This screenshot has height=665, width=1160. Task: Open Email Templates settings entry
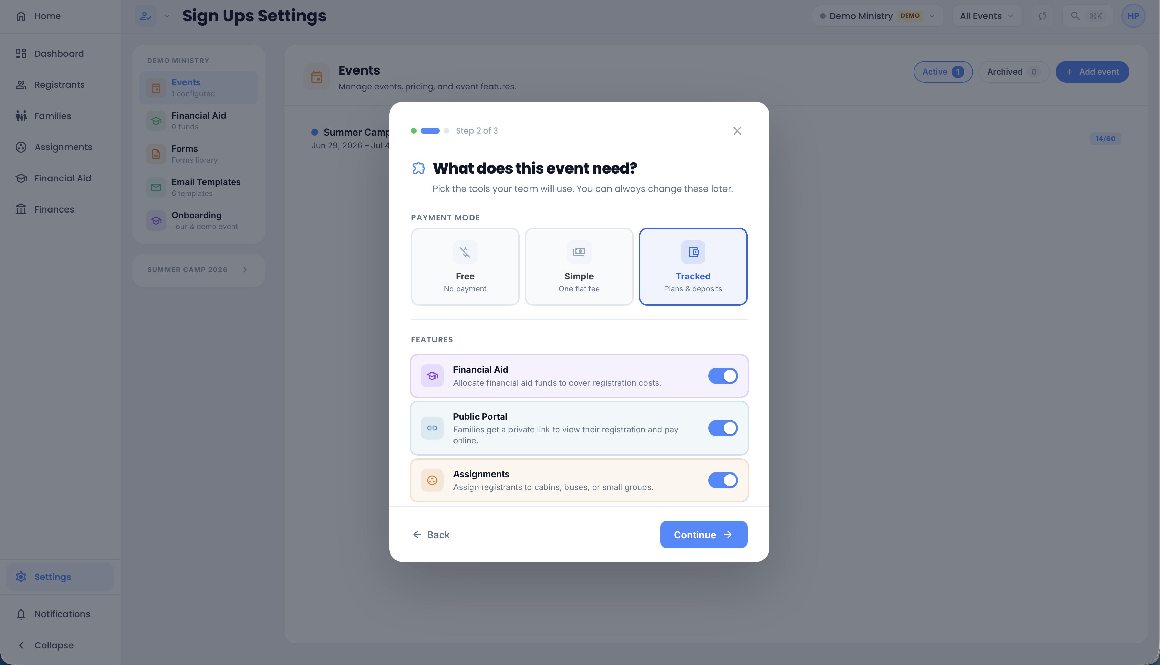[198, 187]
